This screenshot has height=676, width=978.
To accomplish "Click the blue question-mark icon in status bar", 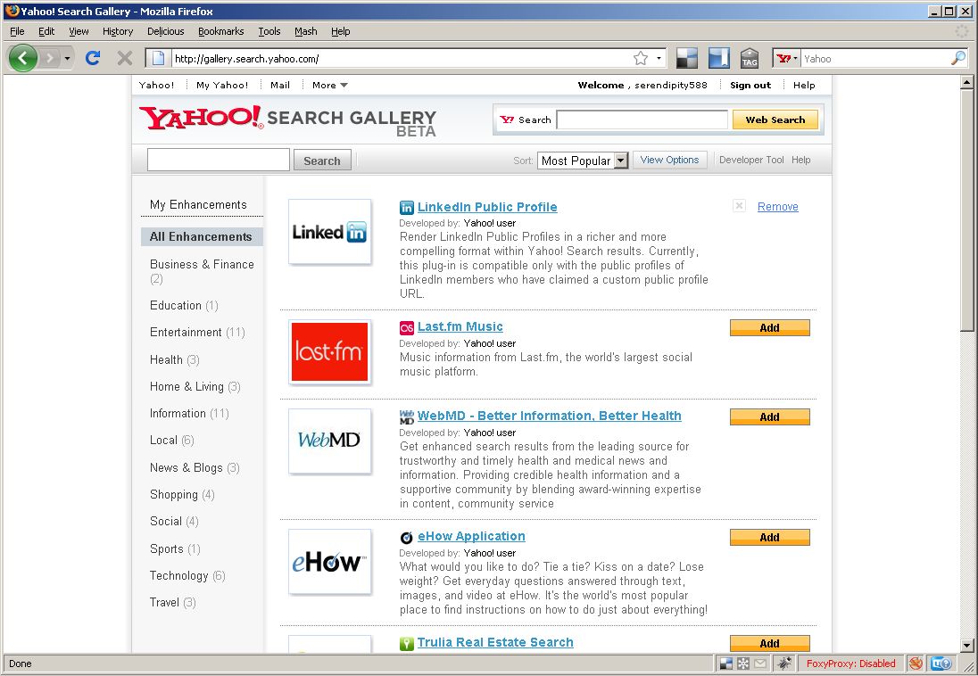I will click(941, 664).
